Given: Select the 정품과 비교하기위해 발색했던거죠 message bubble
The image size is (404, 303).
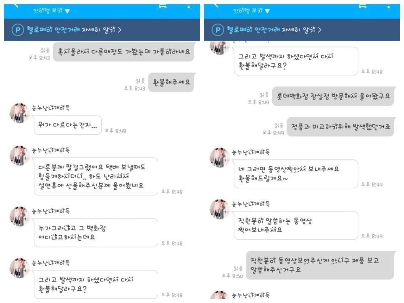Looking at the screenshot, I should [x=340, y=127].
